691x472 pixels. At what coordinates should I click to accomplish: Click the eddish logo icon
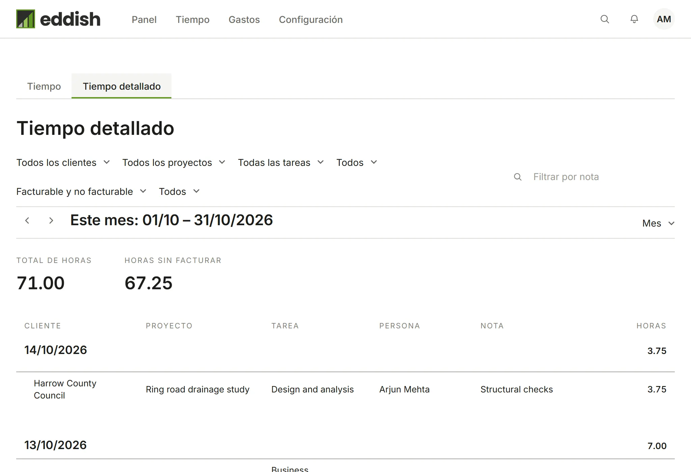pos(26,19)
